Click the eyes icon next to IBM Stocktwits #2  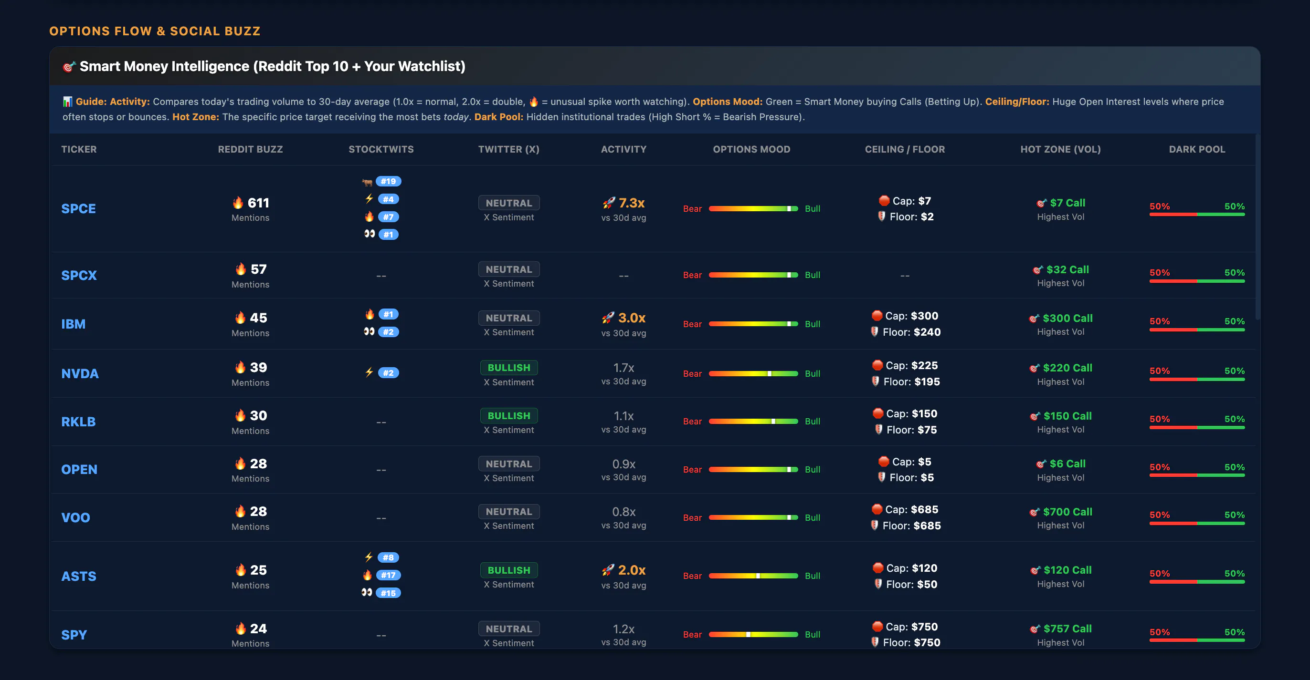pos(369,331)
